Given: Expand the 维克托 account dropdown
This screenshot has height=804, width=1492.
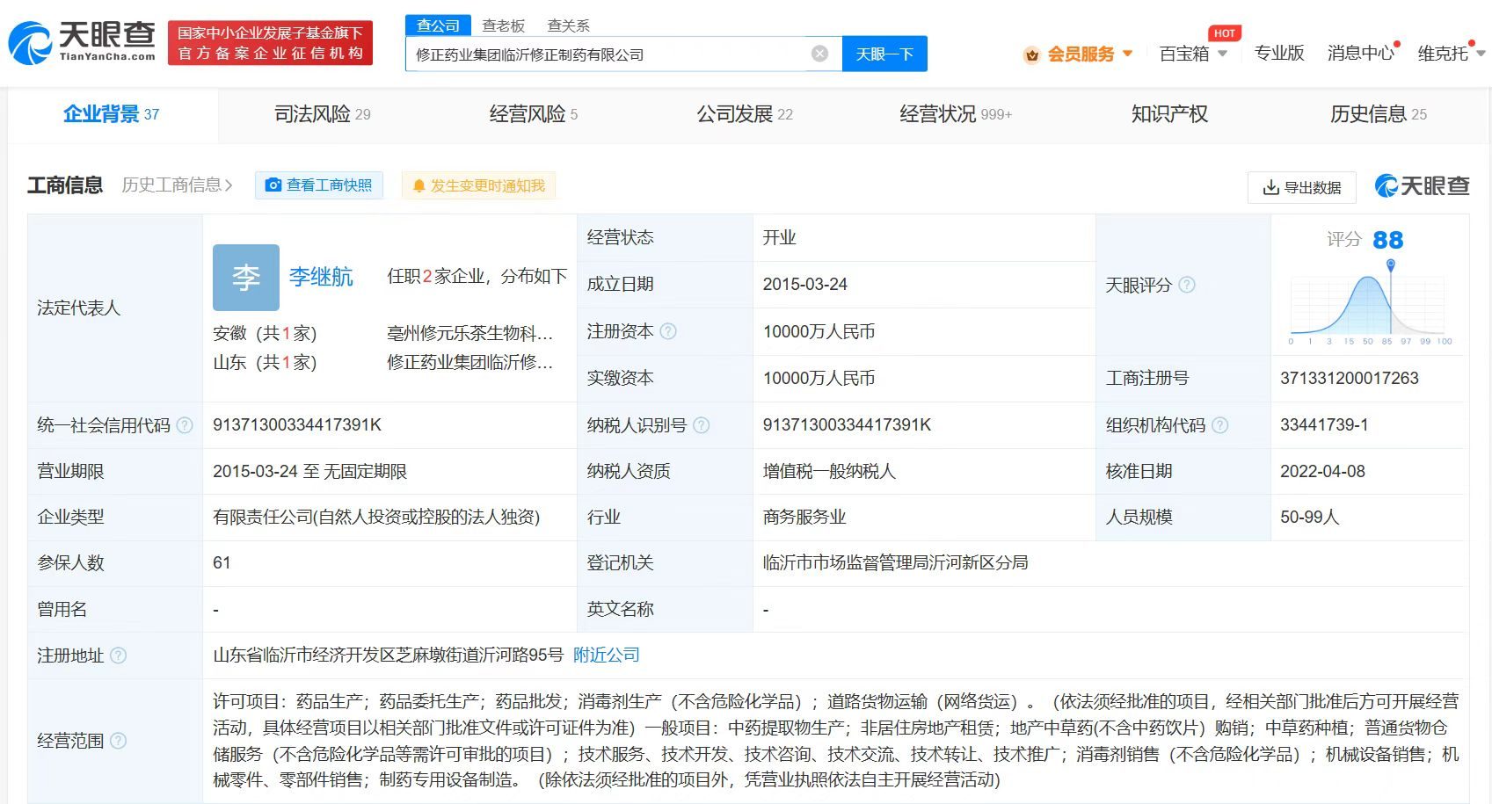Looking at the screenshot, I should 1481,54.
